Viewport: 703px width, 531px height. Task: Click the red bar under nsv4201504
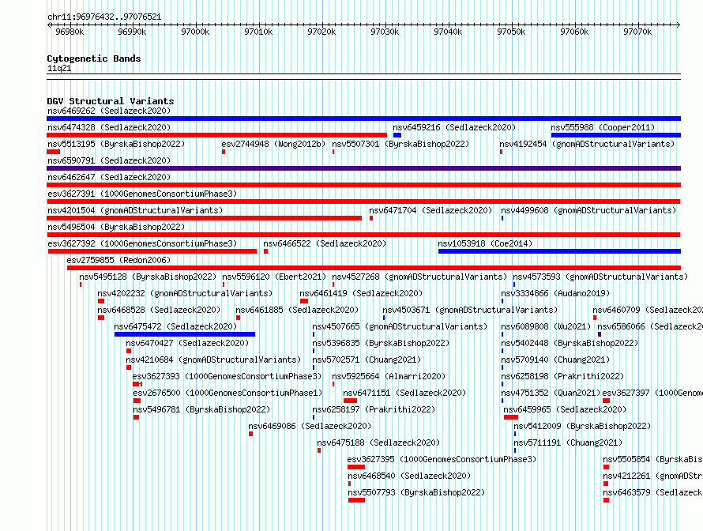(204, 218)
